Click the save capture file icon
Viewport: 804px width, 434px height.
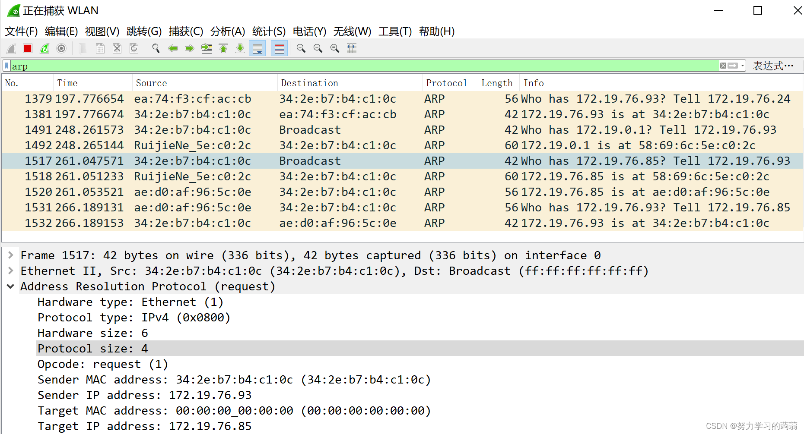pyautogui.click(x=100, y=48)
